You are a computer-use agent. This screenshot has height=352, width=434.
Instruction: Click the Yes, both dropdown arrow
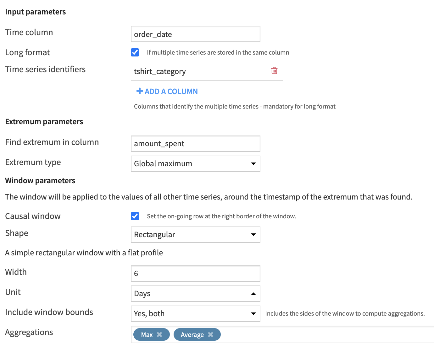(x=253, y=314)
